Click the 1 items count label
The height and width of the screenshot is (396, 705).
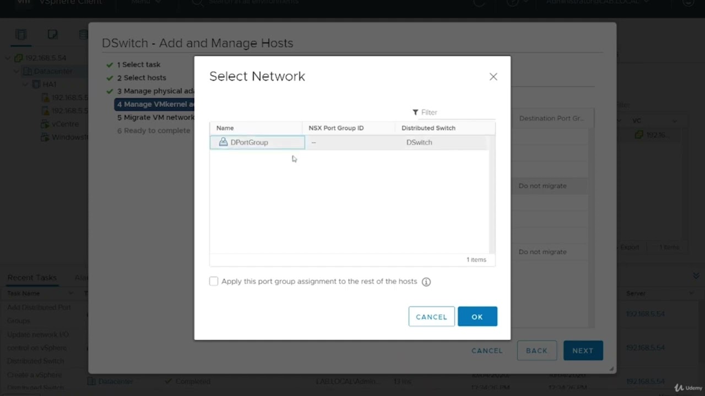476,260
